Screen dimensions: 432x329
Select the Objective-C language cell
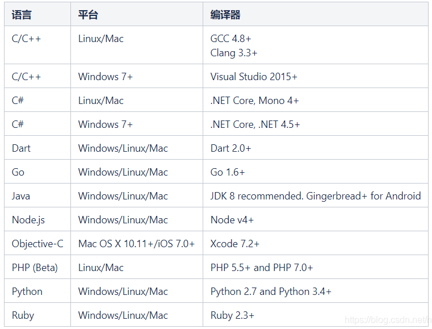[37, 244]
